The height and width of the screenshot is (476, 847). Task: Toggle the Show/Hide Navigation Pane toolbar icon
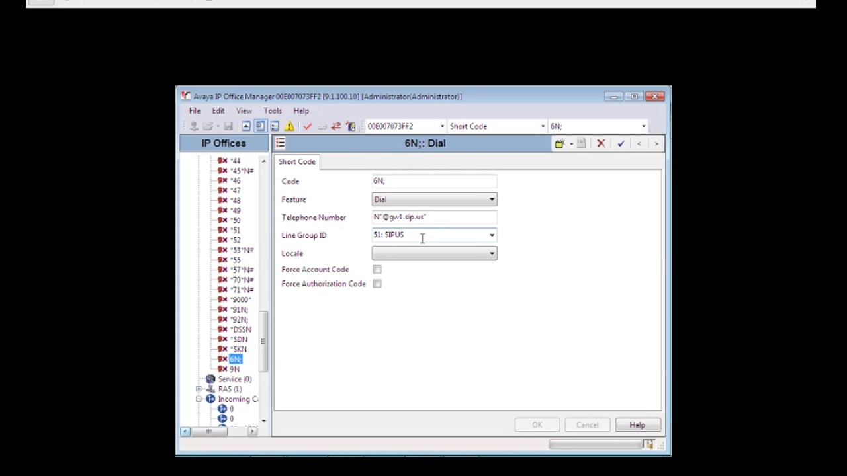tap(260, 126)
